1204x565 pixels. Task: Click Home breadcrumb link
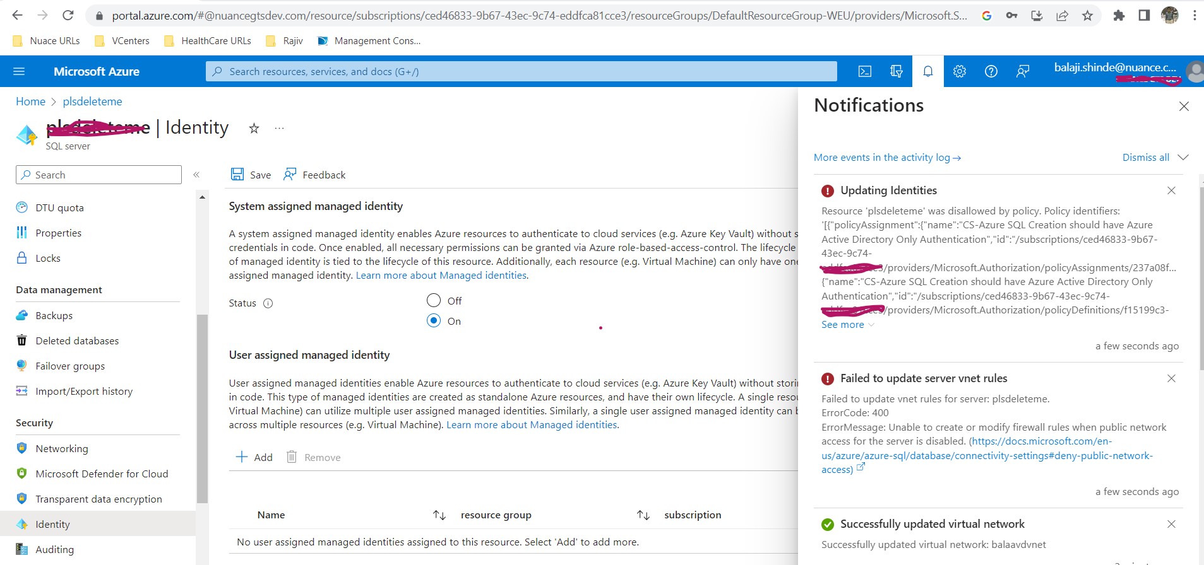point(30,101)
